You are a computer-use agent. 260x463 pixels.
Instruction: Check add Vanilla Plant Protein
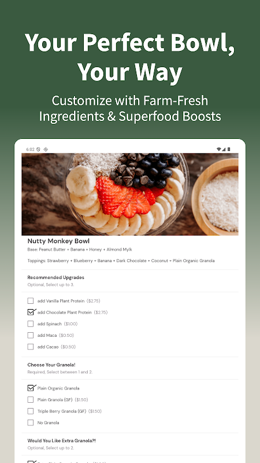(31, 301)
